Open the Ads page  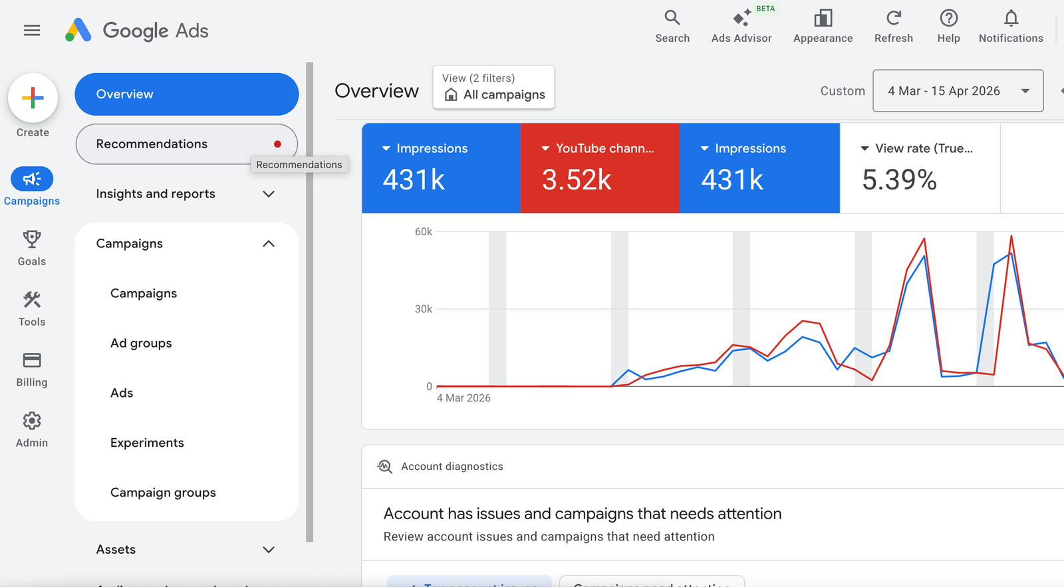click(x=122, y=394)
